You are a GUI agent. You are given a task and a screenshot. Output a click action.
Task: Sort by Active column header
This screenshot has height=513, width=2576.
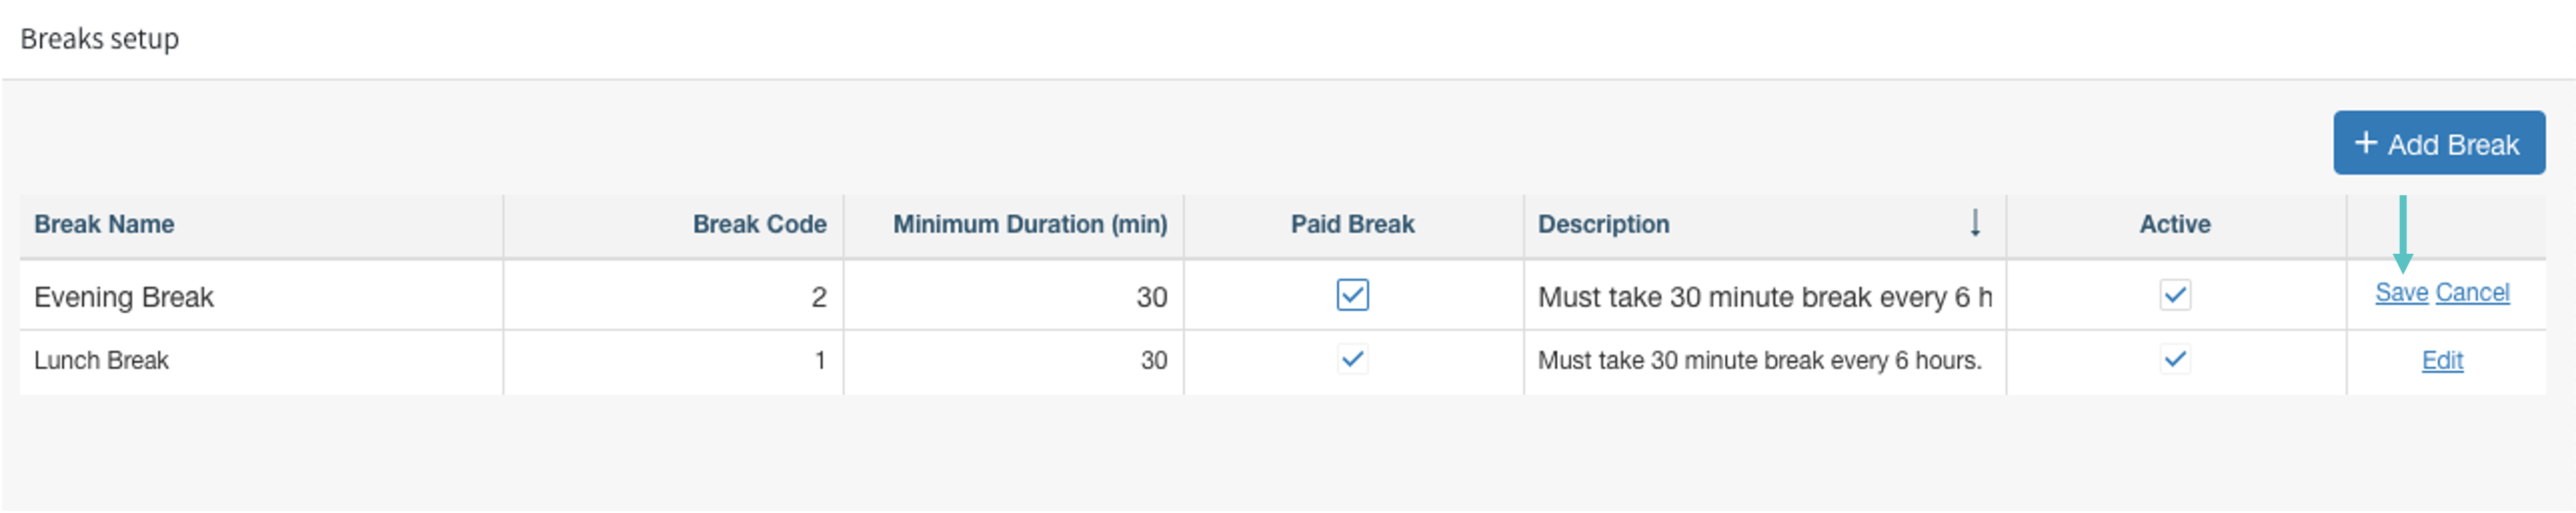(2174, 224)
